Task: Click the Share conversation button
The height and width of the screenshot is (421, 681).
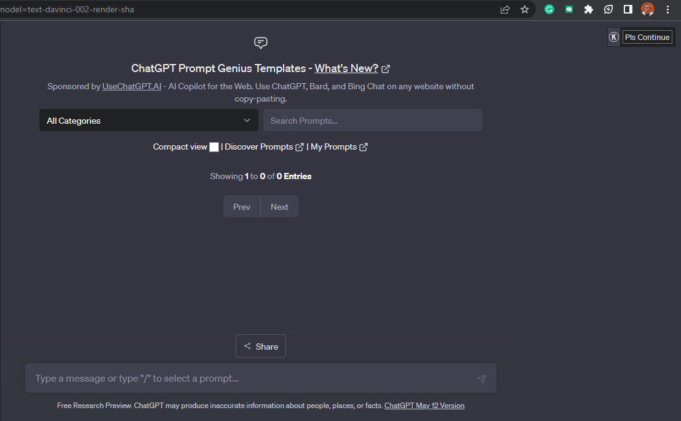Action: click(261, 346)
